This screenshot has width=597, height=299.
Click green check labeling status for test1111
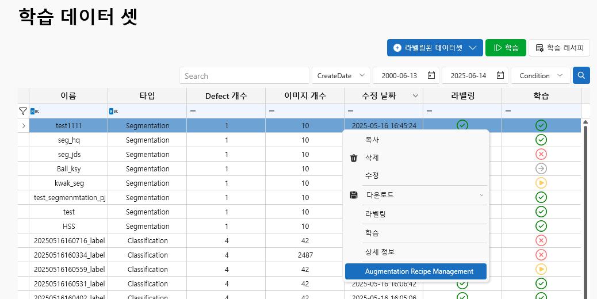(x=462, y=125)
